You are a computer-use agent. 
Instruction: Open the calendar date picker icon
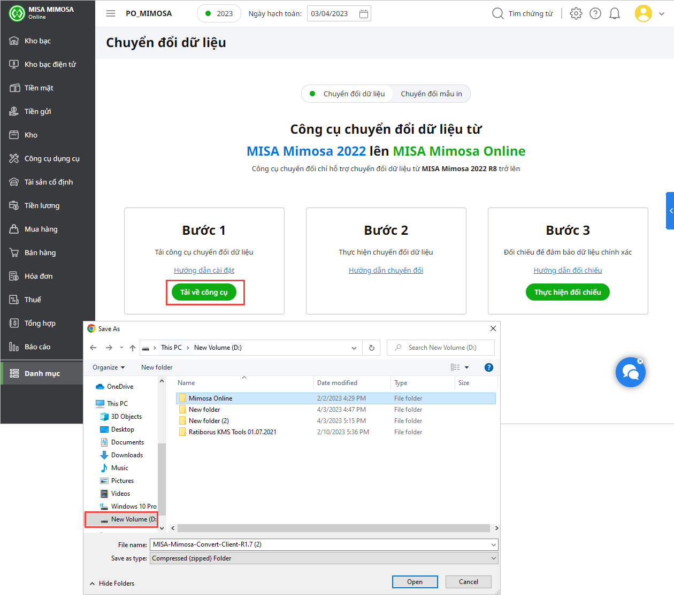tap(364, 14)
